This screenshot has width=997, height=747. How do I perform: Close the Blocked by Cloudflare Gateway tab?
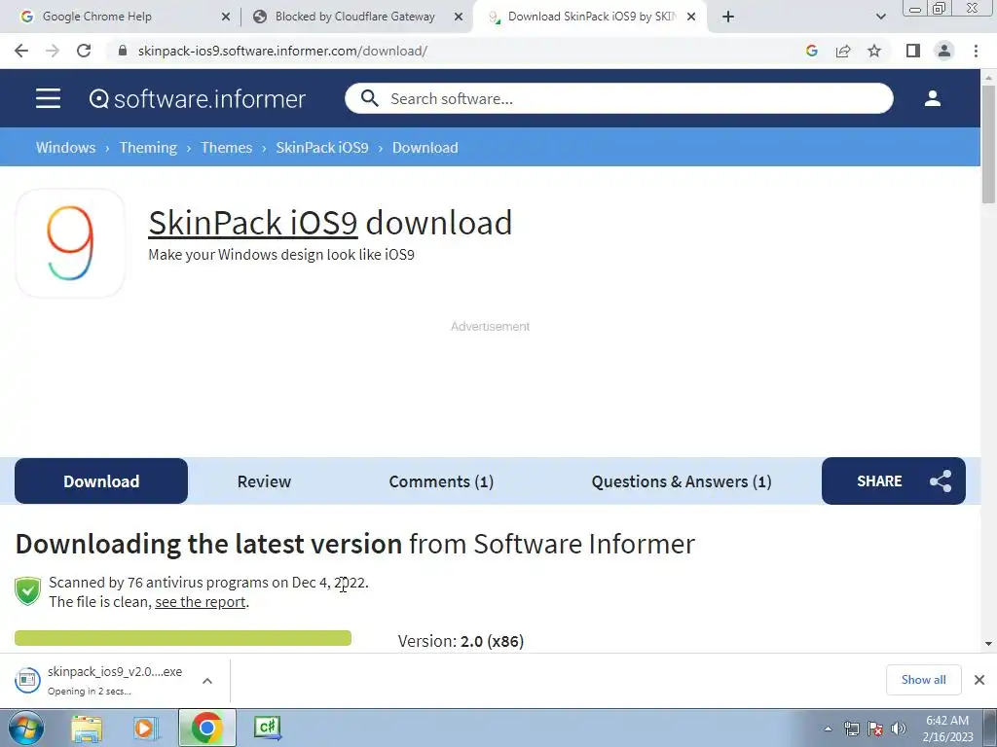[459, 18]
